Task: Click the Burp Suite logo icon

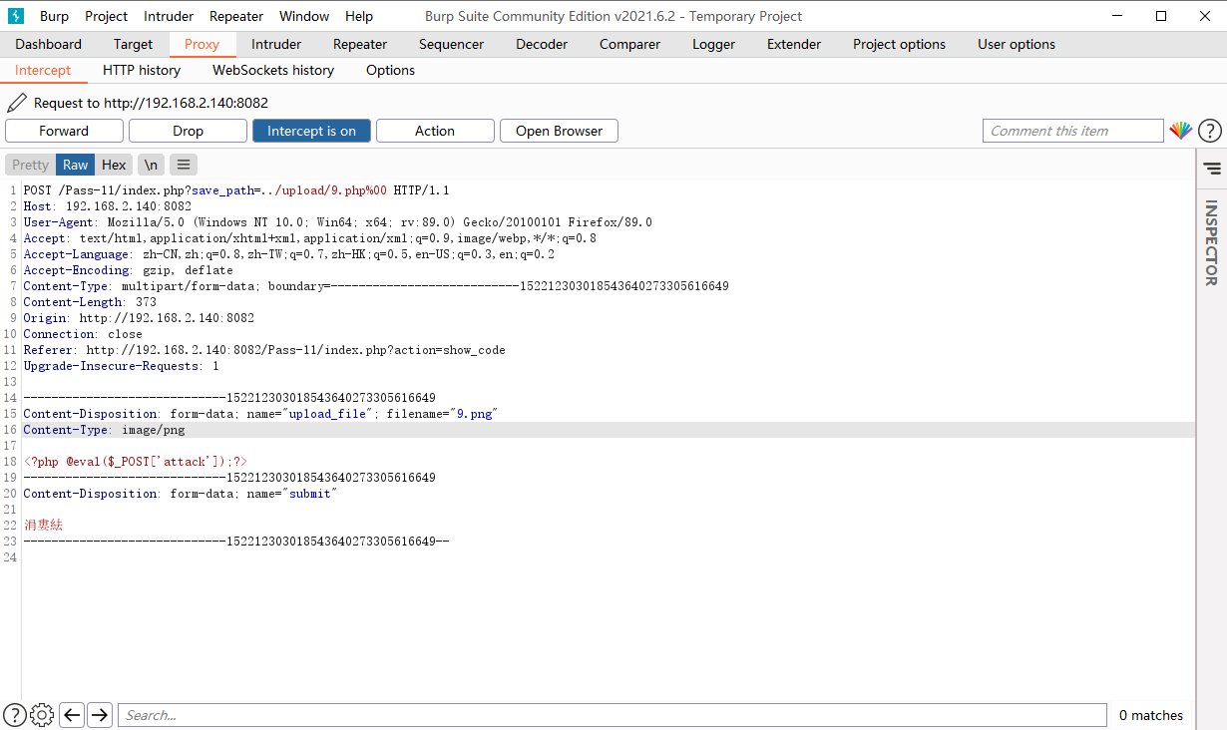Action: click(16, 16)
